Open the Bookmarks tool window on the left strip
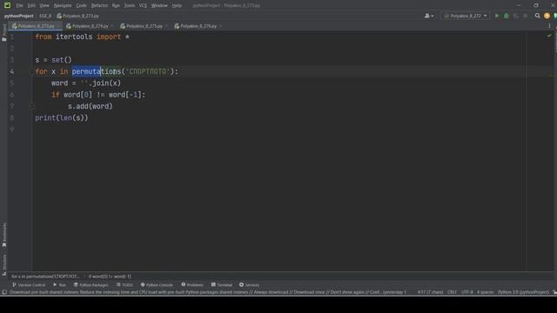 click(4, 235)
